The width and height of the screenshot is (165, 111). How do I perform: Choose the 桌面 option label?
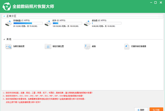point(94,46)
